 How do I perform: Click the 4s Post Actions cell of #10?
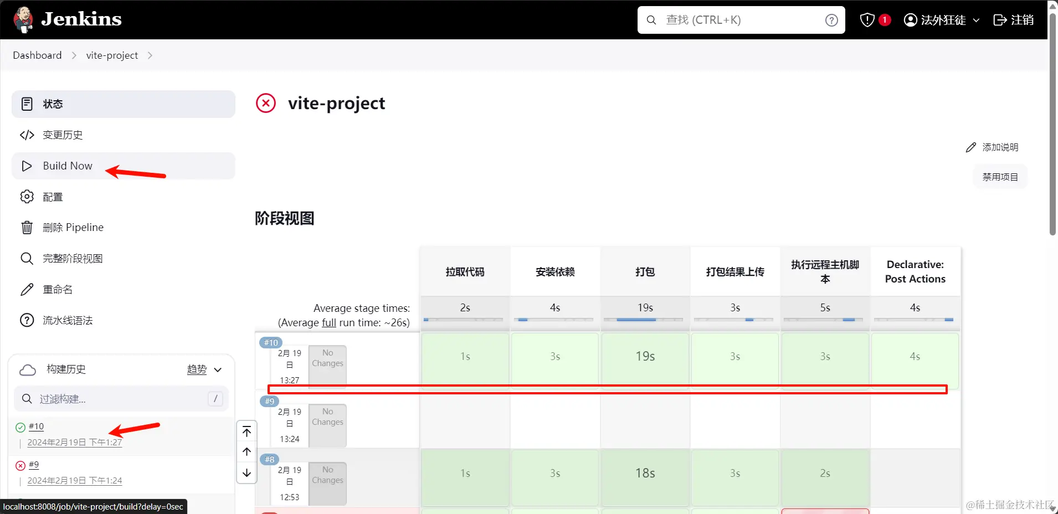[915, 360]
